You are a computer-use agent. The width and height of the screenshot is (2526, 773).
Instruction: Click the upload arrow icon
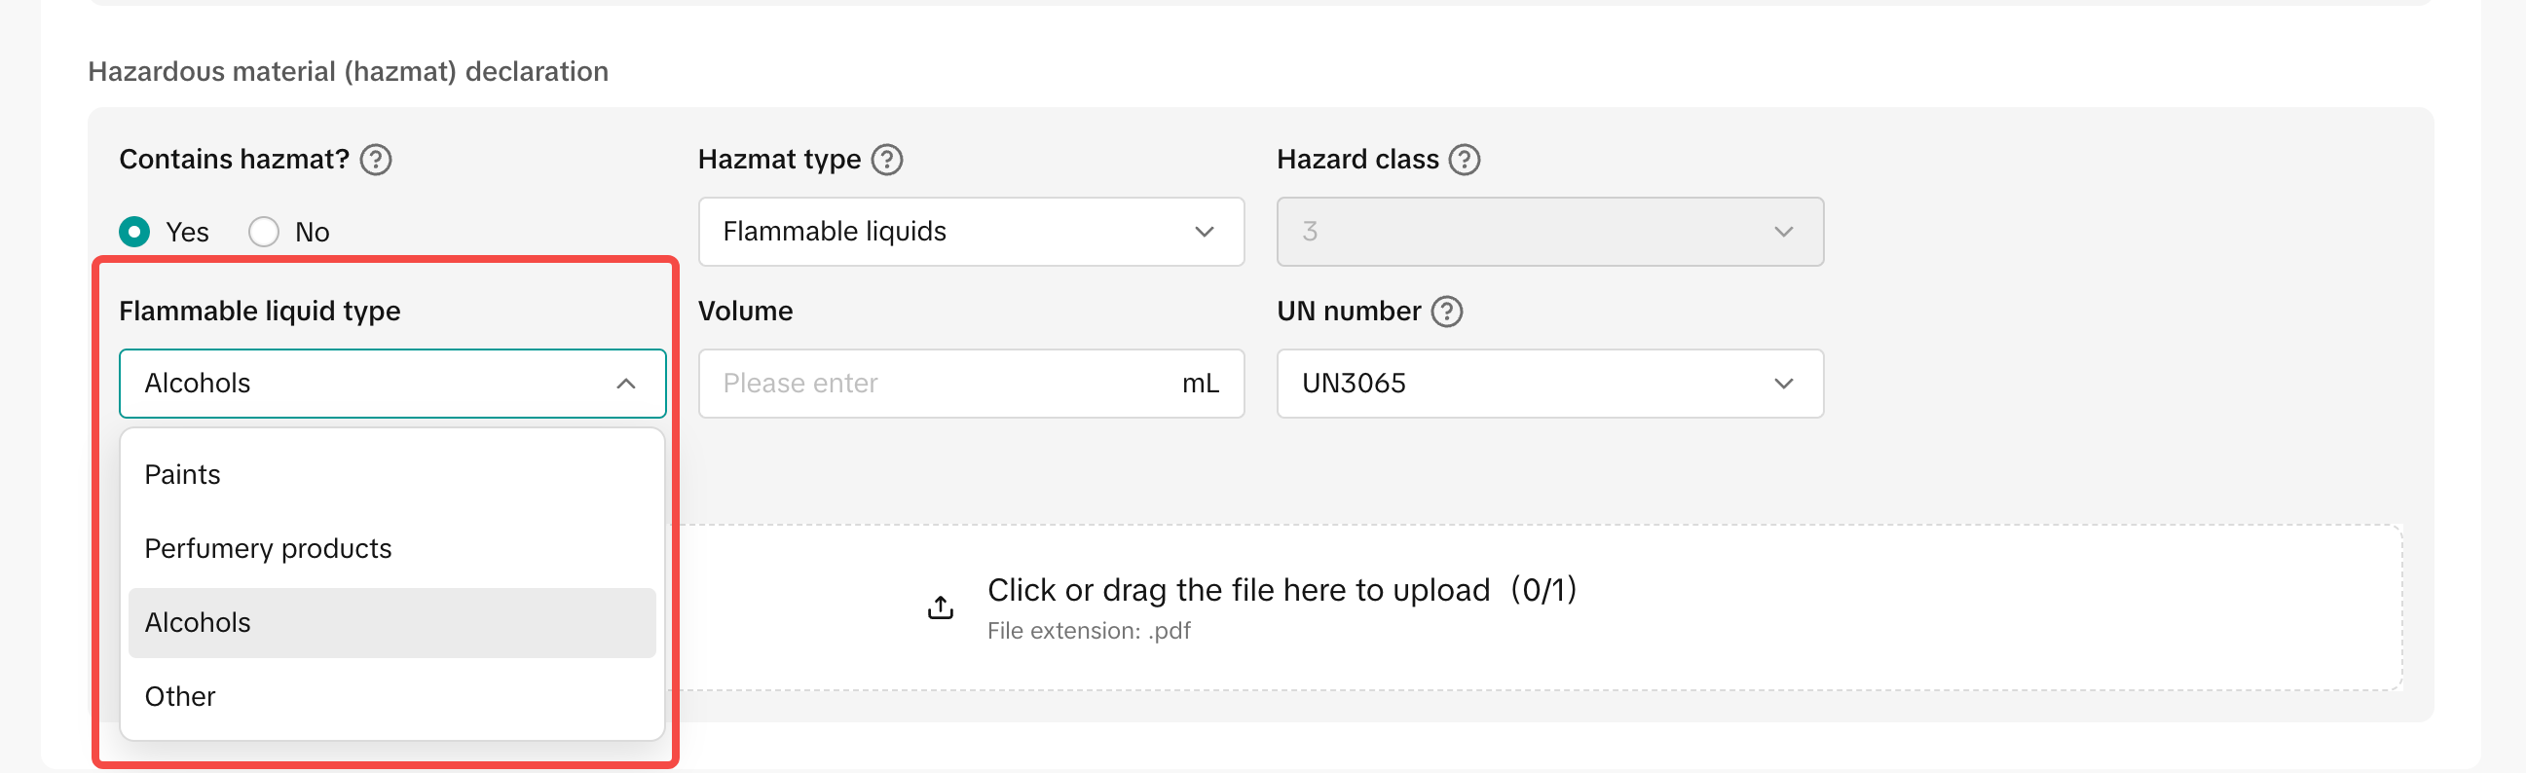pyautogui.click(x=940, y=607)
